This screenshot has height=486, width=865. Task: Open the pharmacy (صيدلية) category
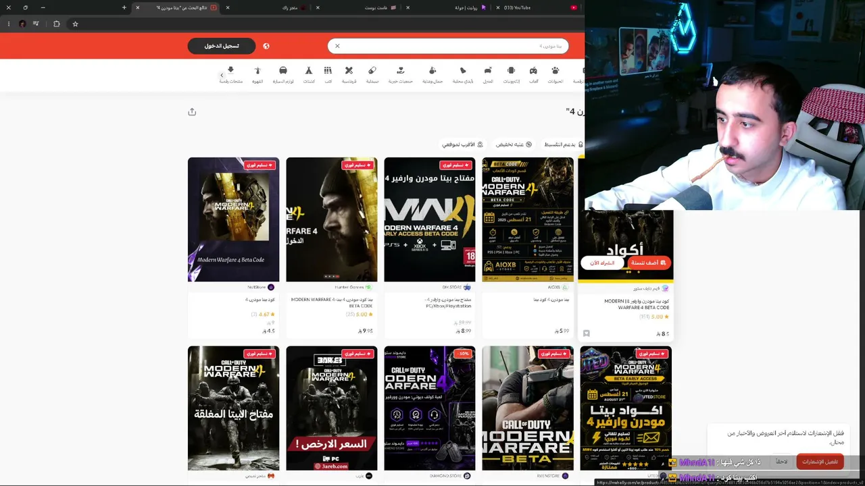[372, 74]
